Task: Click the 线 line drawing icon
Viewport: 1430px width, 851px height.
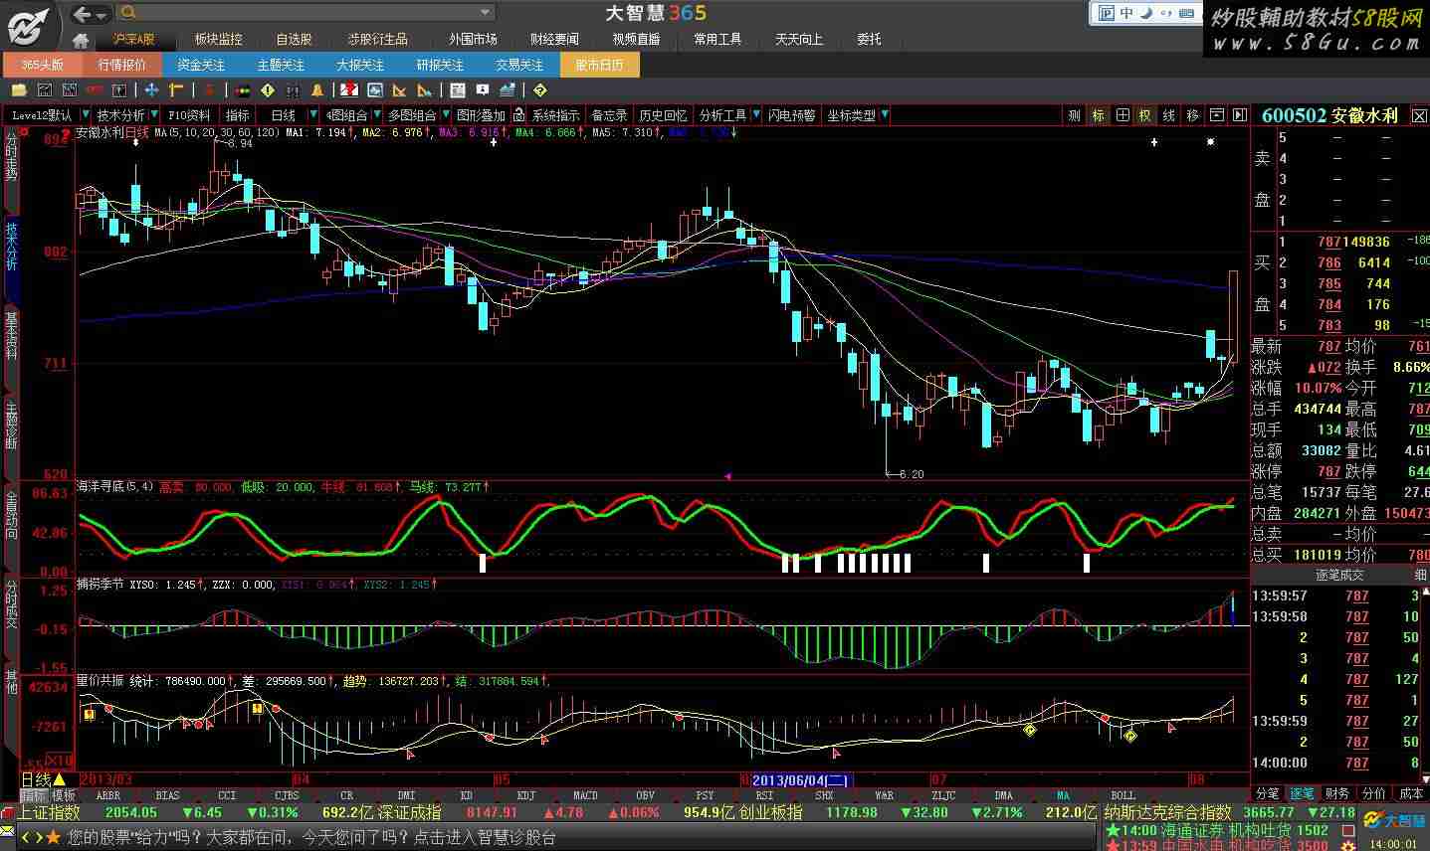Action: [x=1169, y=115]
